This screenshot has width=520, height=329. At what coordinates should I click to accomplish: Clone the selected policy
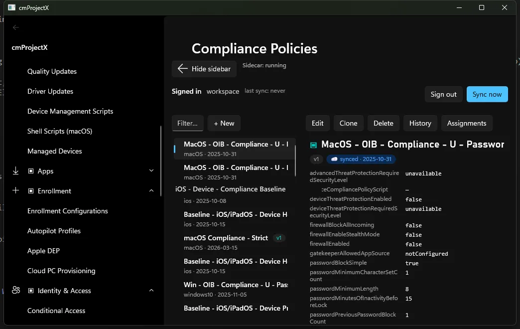348,123
